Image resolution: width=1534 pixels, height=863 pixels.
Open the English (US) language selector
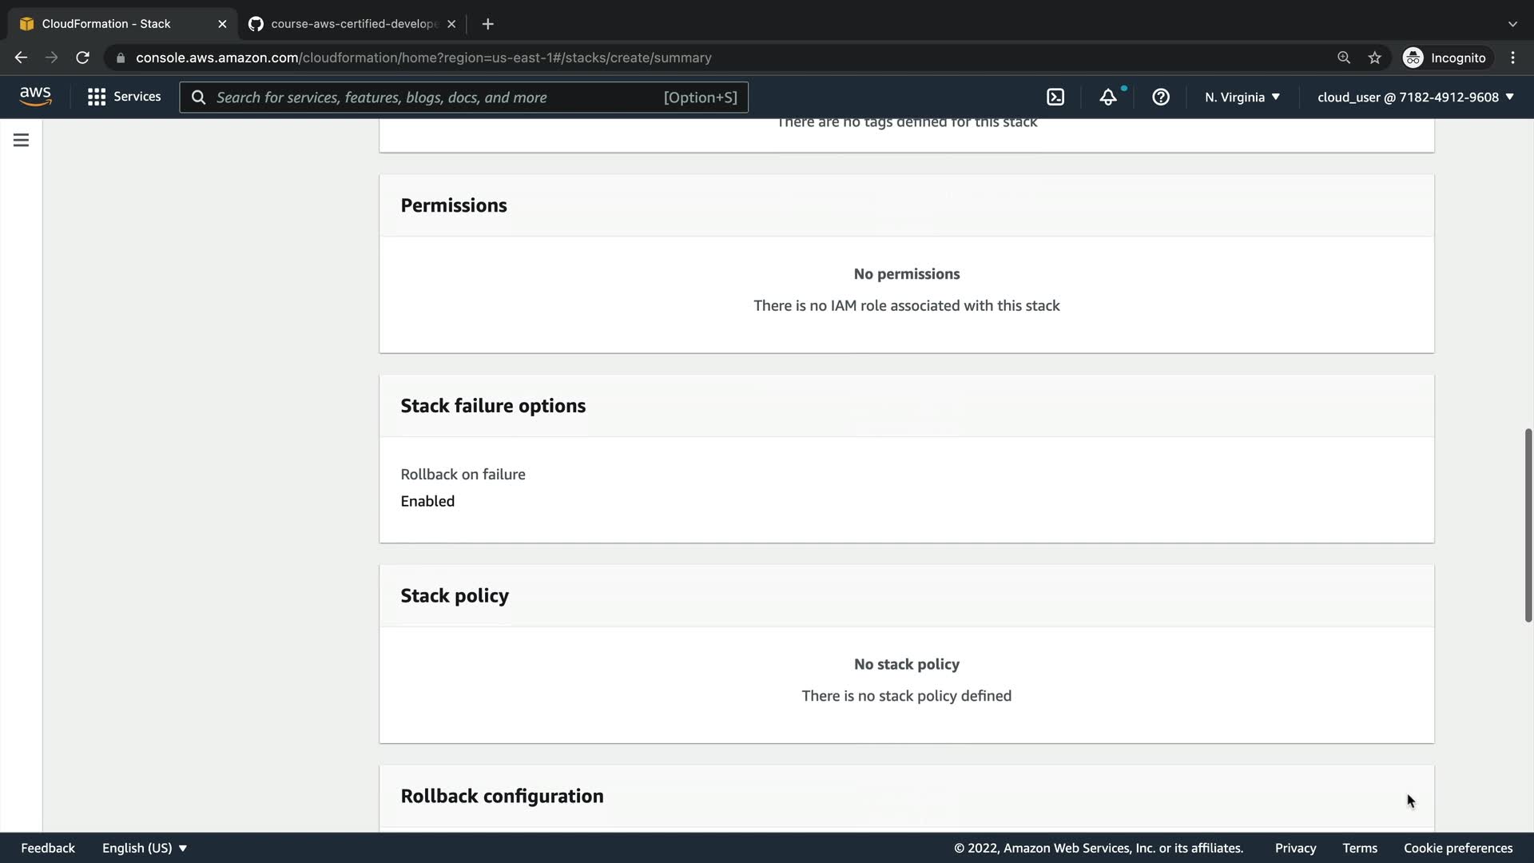pyautogui.click(x=144, y=848)
